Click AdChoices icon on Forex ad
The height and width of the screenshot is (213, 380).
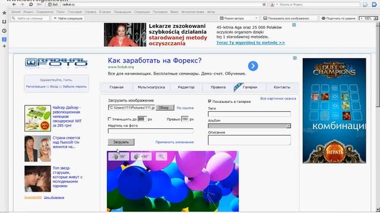click(x=294, y=58)
